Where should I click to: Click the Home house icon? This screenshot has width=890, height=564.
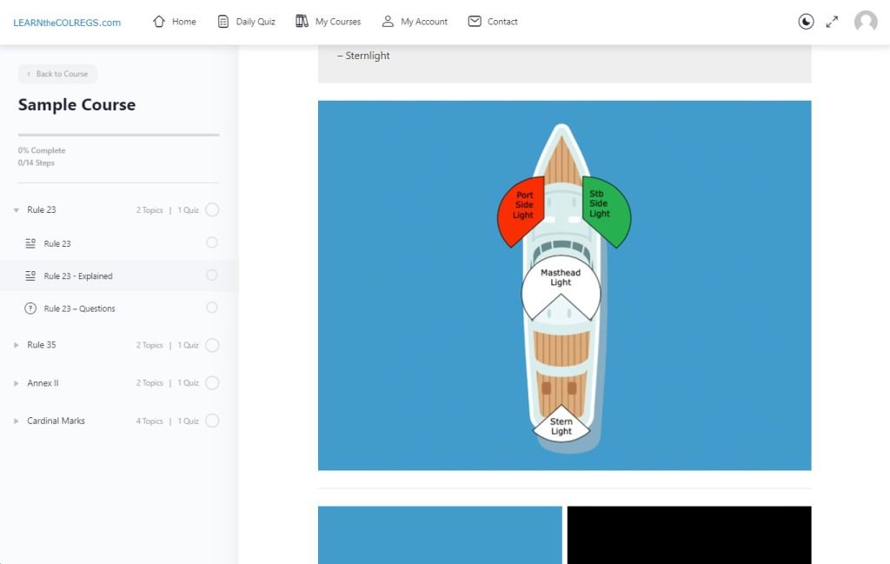[x=159, y=22]
